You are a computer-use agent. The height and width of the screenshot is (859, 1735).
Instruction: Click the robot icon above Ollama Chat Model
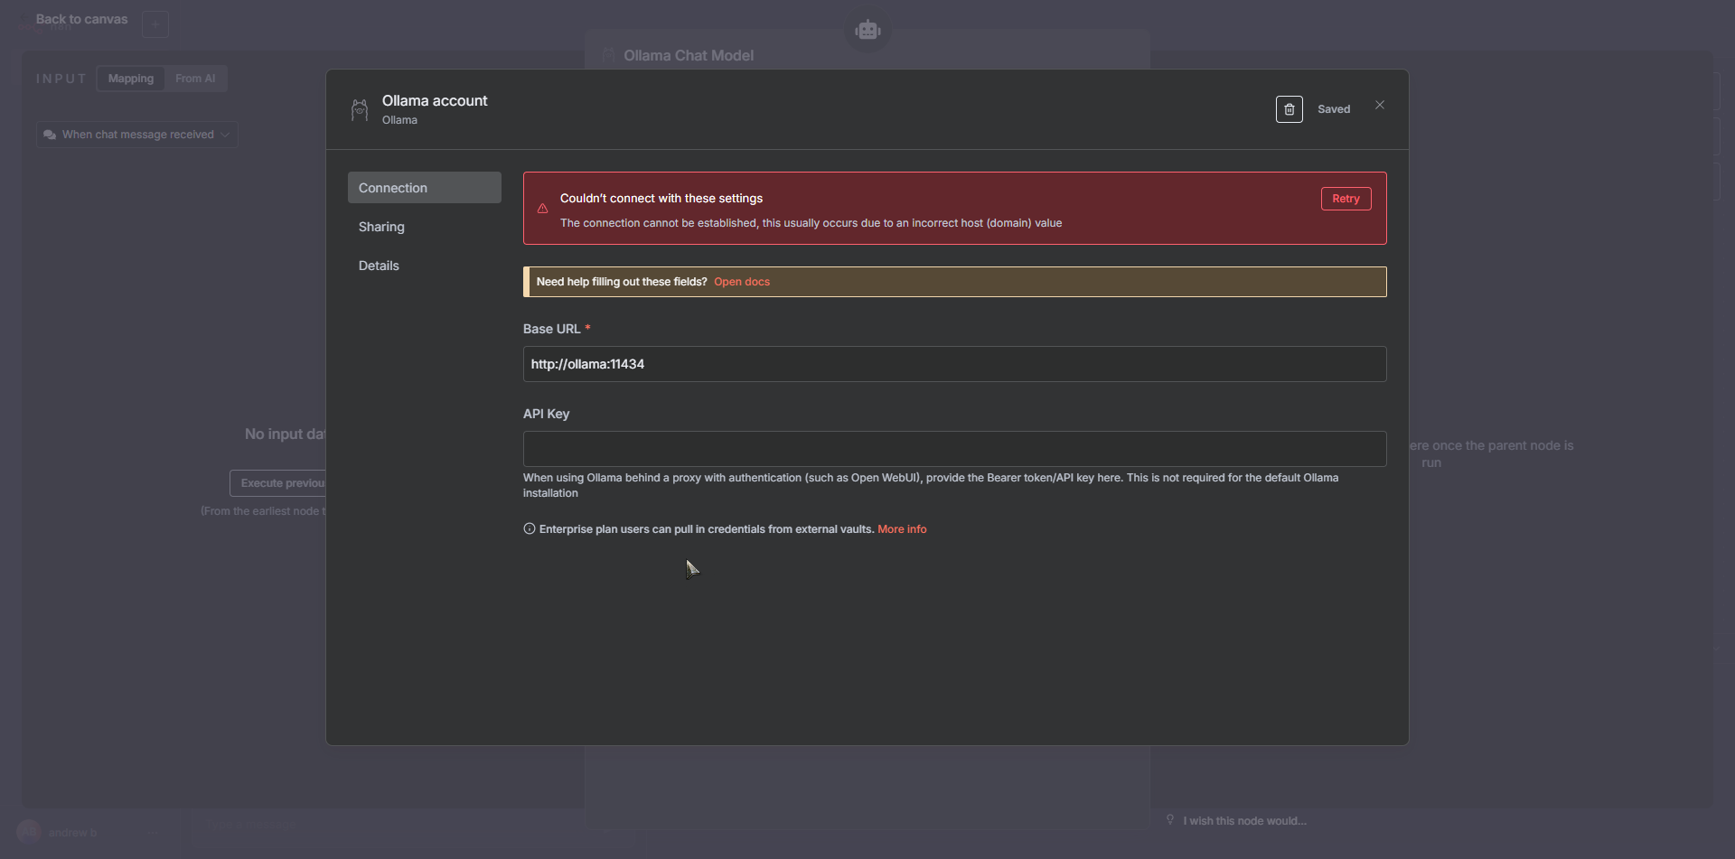point(867,30)
